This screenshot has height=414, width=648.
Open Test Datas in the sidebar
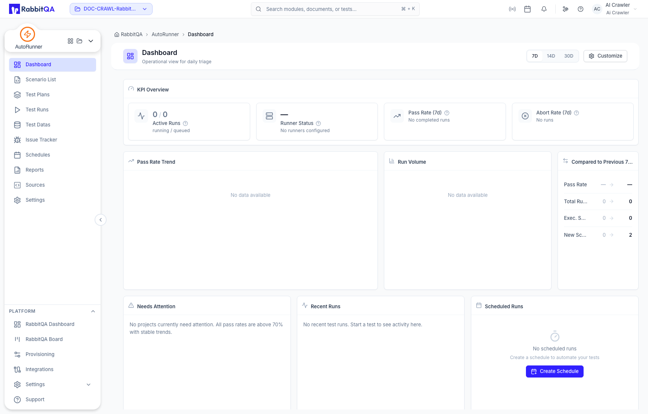coord(52,125)
